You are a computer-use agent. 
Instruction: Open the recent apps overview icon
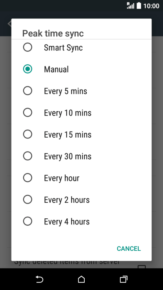tap(123, 279)
